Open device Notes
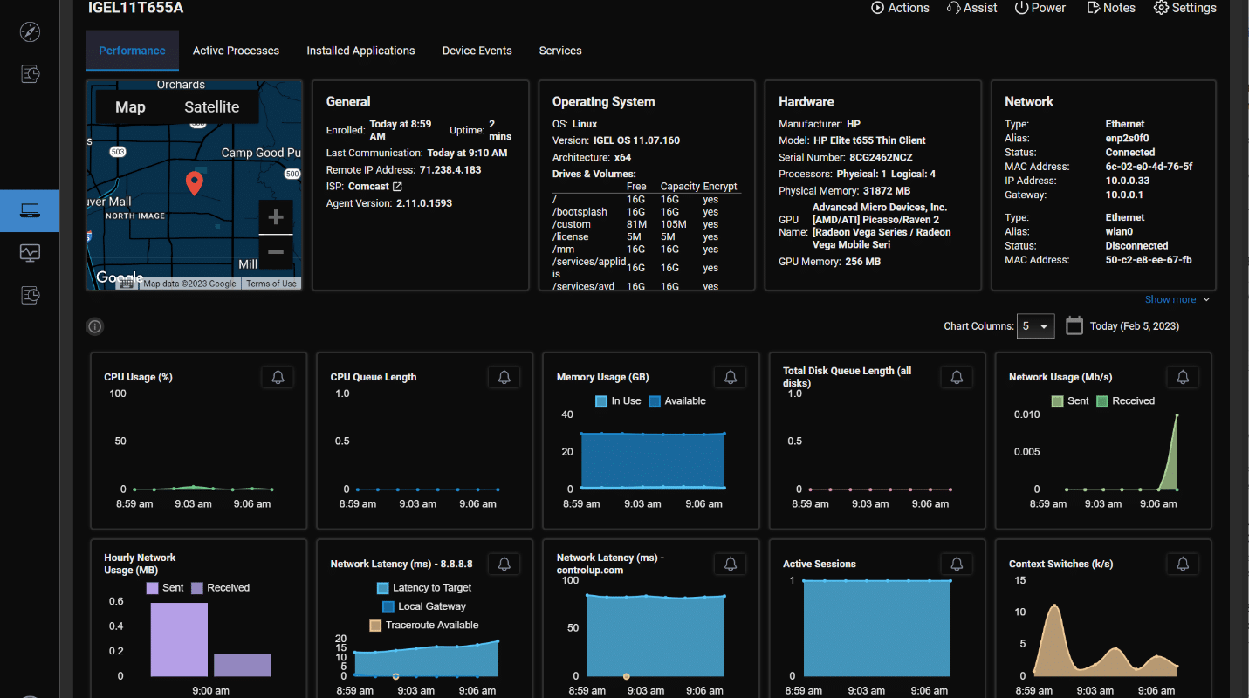This screenshot has width=1249, height=698. (x=1111, y=8)
